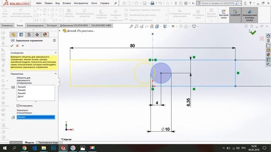Expand the Деталь6 flyout tree arrow
The image size is (271, 152).
pos(60,31)
